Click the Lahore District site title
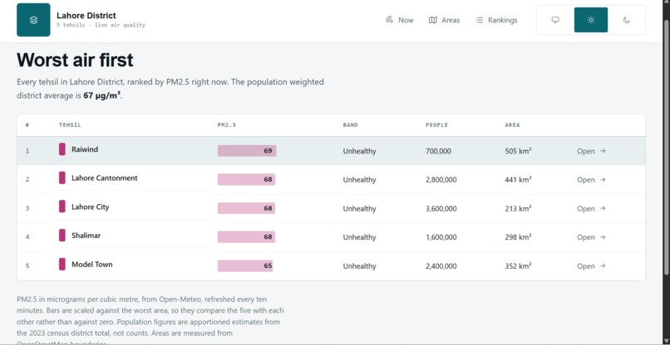 [86, 16]
